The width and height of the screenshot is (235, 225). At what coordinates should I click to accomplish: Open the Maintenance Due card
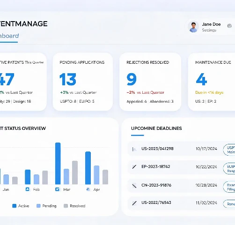[212, 82]
